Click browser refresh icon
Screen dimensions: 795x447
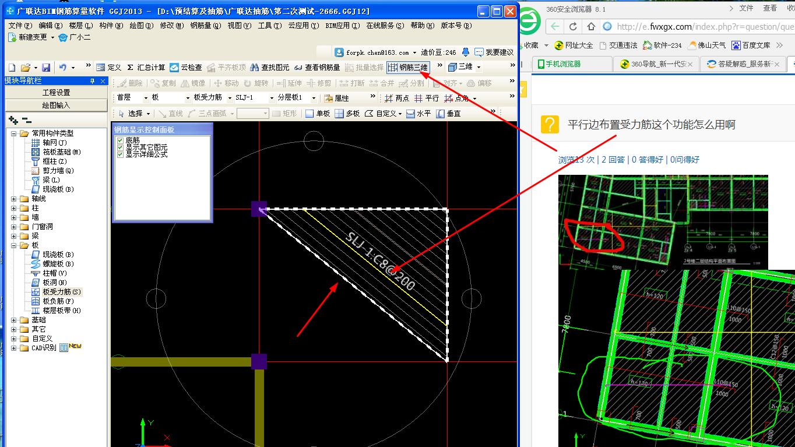(573, 26)
